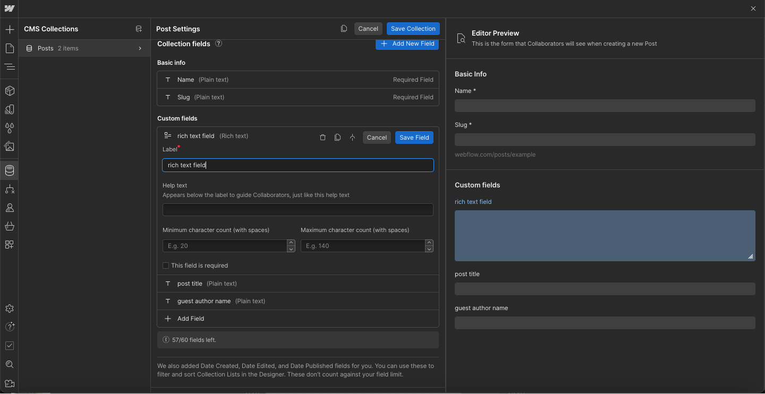
Task: Open the Ecommerce panel icon
Action: 9,226
